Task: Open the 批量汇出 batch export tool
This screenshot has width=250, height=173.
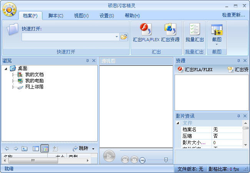Action: coord(195,33)
